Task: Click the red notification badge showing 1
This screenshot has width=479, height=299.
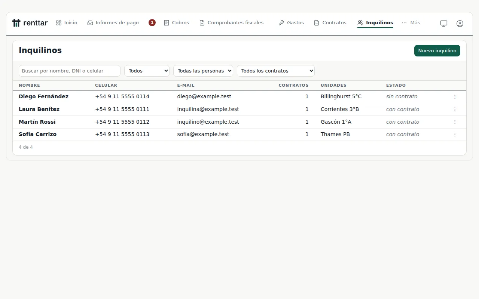Action: pos(152,23)
